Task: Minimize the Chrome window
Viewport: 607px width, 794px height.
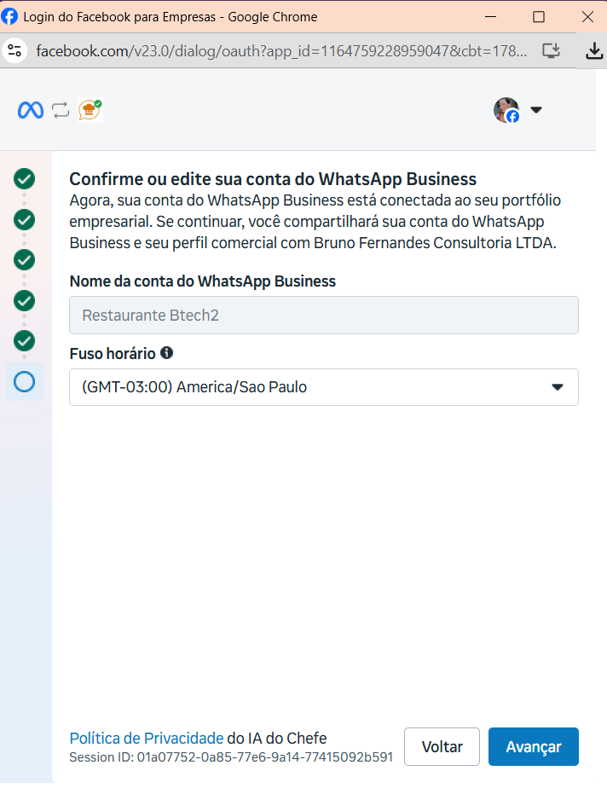Action: click(x=490, y=17)
